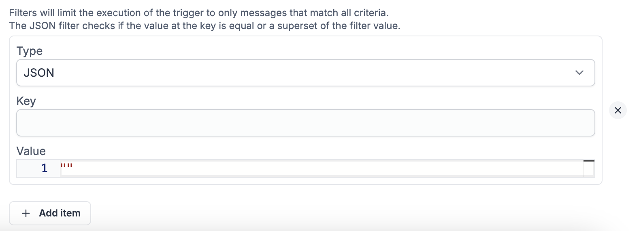Click line number 1 in editor gutter

[44, 168]
